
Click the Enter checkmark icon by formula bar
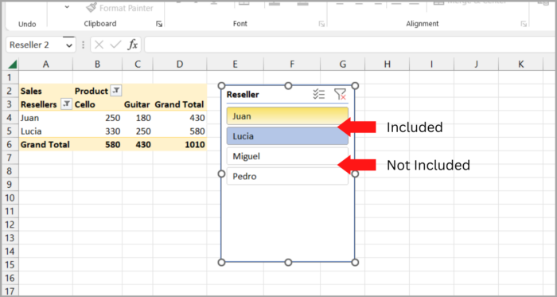116,45
